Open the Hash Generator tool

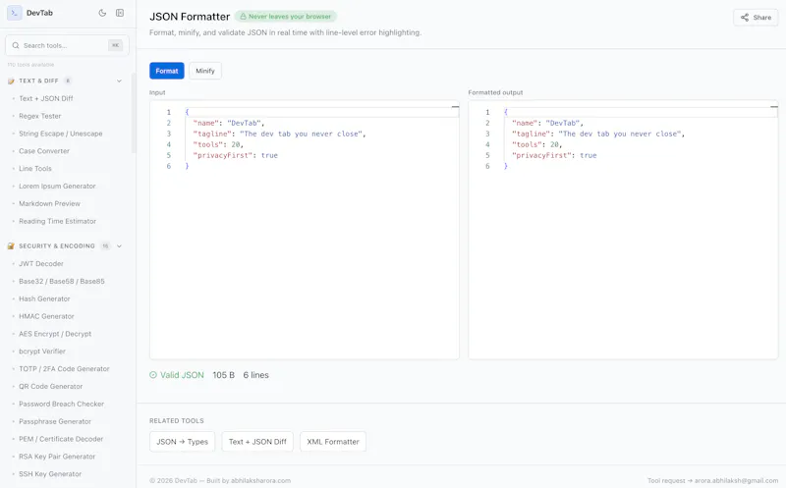point(44,299)
